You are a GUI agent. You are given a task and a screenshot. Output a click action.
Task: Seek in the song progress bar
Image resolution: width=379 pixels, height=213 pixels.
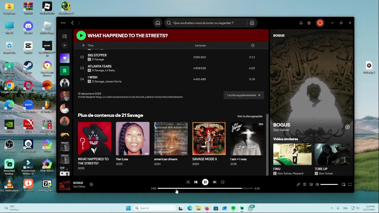pos(205,188)
